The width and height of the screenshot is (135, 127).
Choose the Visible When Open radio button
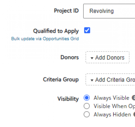[x=87, y=106]
